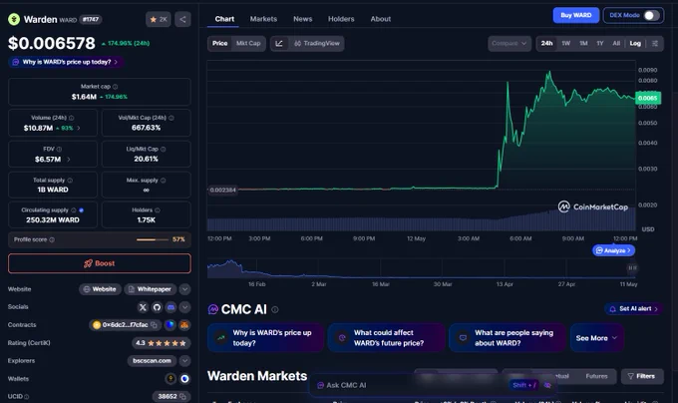This screenshot has width=678, height=403.
Task: Click the info icon beside CMC AI heading
Action: 275,309
